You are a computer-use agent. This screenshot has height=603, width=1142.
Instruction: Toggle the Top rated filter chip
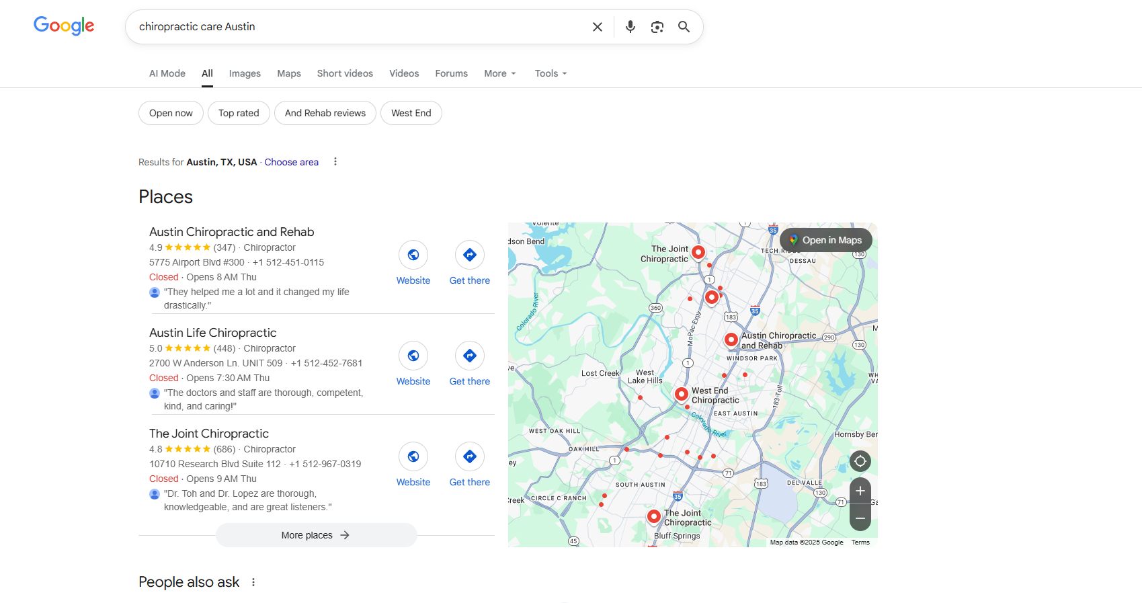[239, 113]
